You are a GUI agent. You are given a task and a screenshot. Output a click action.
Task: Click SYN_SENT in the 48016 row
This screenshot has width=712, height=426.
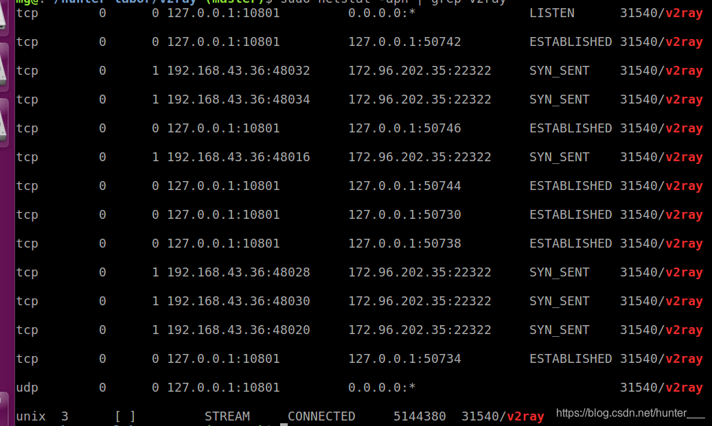(x=560, y=157)
